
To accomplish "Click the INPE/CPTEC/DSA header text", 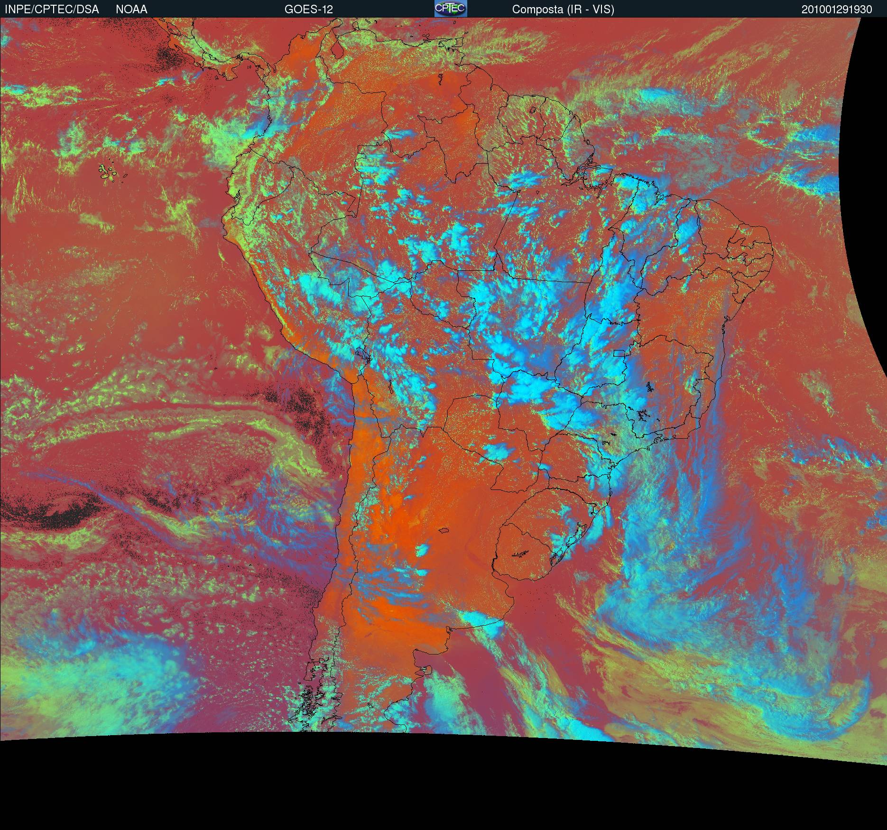I will (x=52, y=9).
